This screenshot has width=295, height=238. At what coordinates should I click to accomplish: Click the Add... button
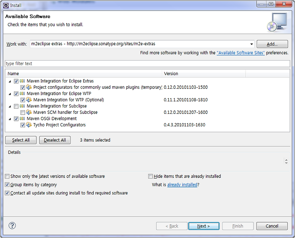[272, 44]
